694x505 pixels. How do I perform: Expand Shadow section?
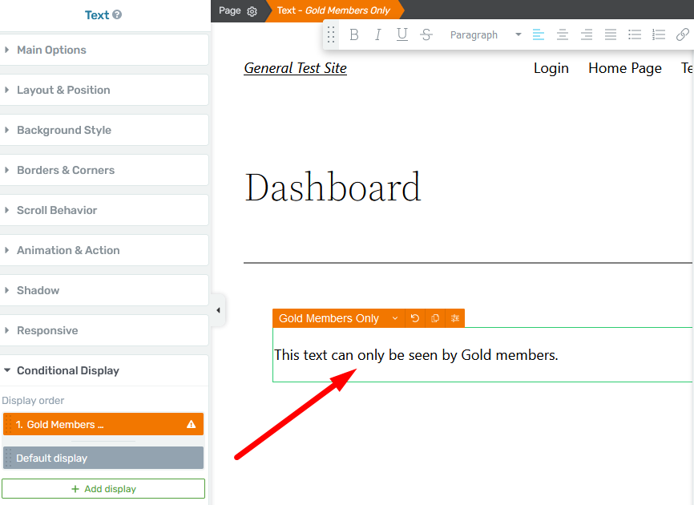pos(104,290)
